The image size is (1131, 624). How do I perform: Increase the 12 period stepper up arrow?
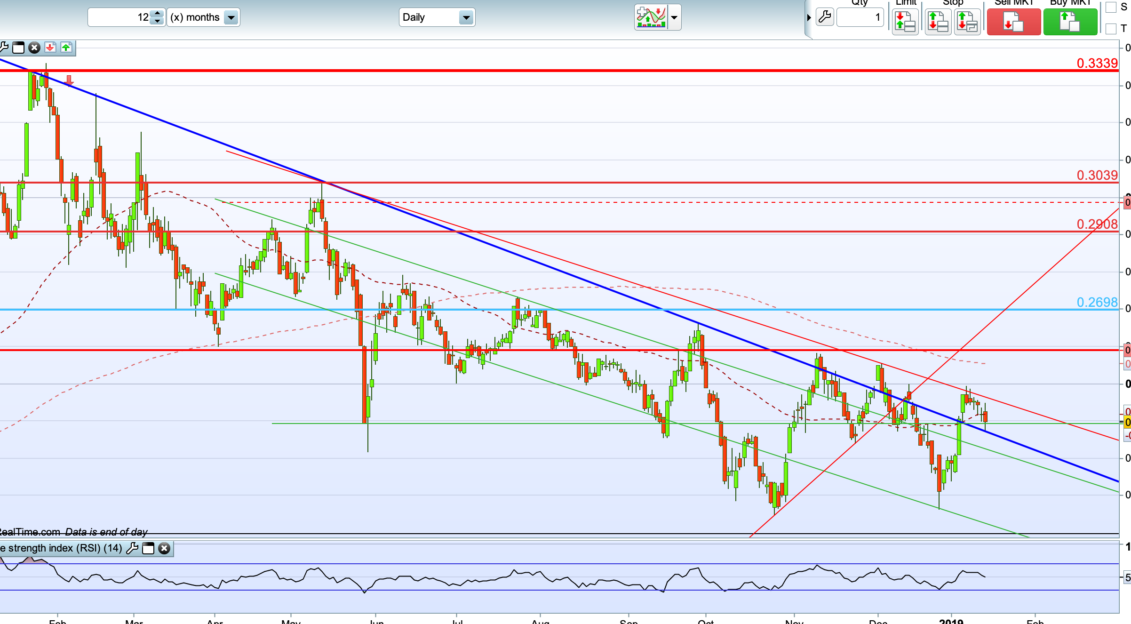[x=158, y=14]
